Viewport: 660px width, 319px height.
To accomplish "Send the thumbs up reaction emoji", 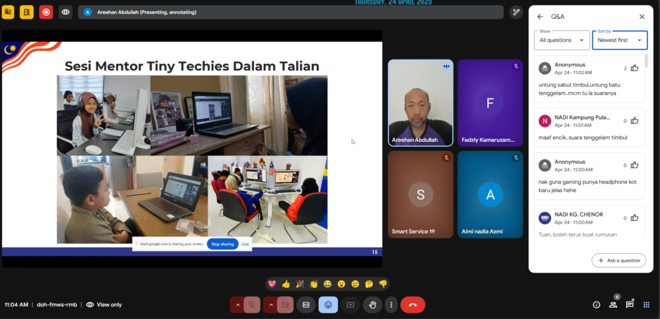I will click(286, 284).
